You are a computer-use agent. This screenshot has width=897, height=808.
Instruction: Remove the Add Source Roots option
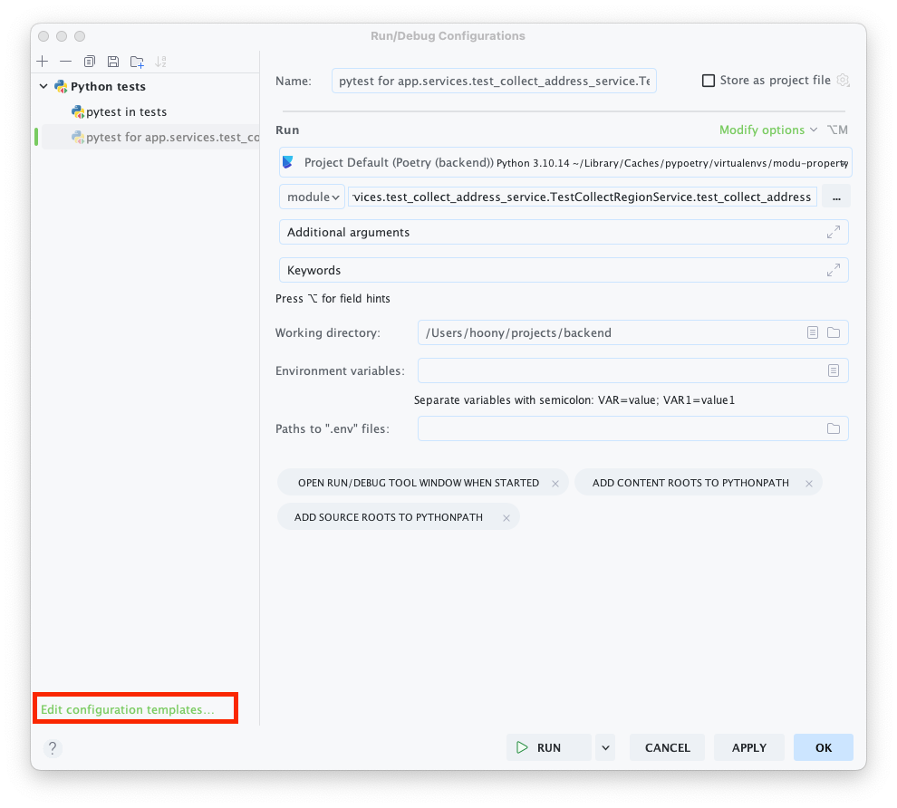click(506, 516)
